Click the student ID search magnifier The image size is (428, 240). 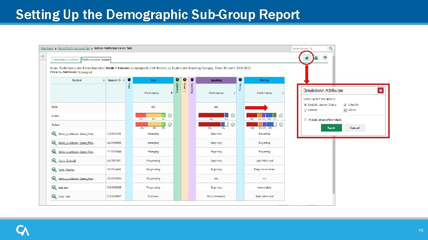(x=331, y=48)
